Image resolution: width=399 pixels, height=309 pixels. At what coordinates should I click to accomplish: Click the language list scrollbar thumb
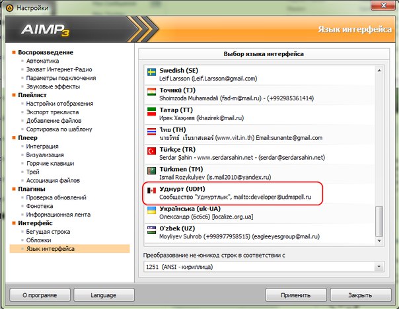tap(379, 221)
